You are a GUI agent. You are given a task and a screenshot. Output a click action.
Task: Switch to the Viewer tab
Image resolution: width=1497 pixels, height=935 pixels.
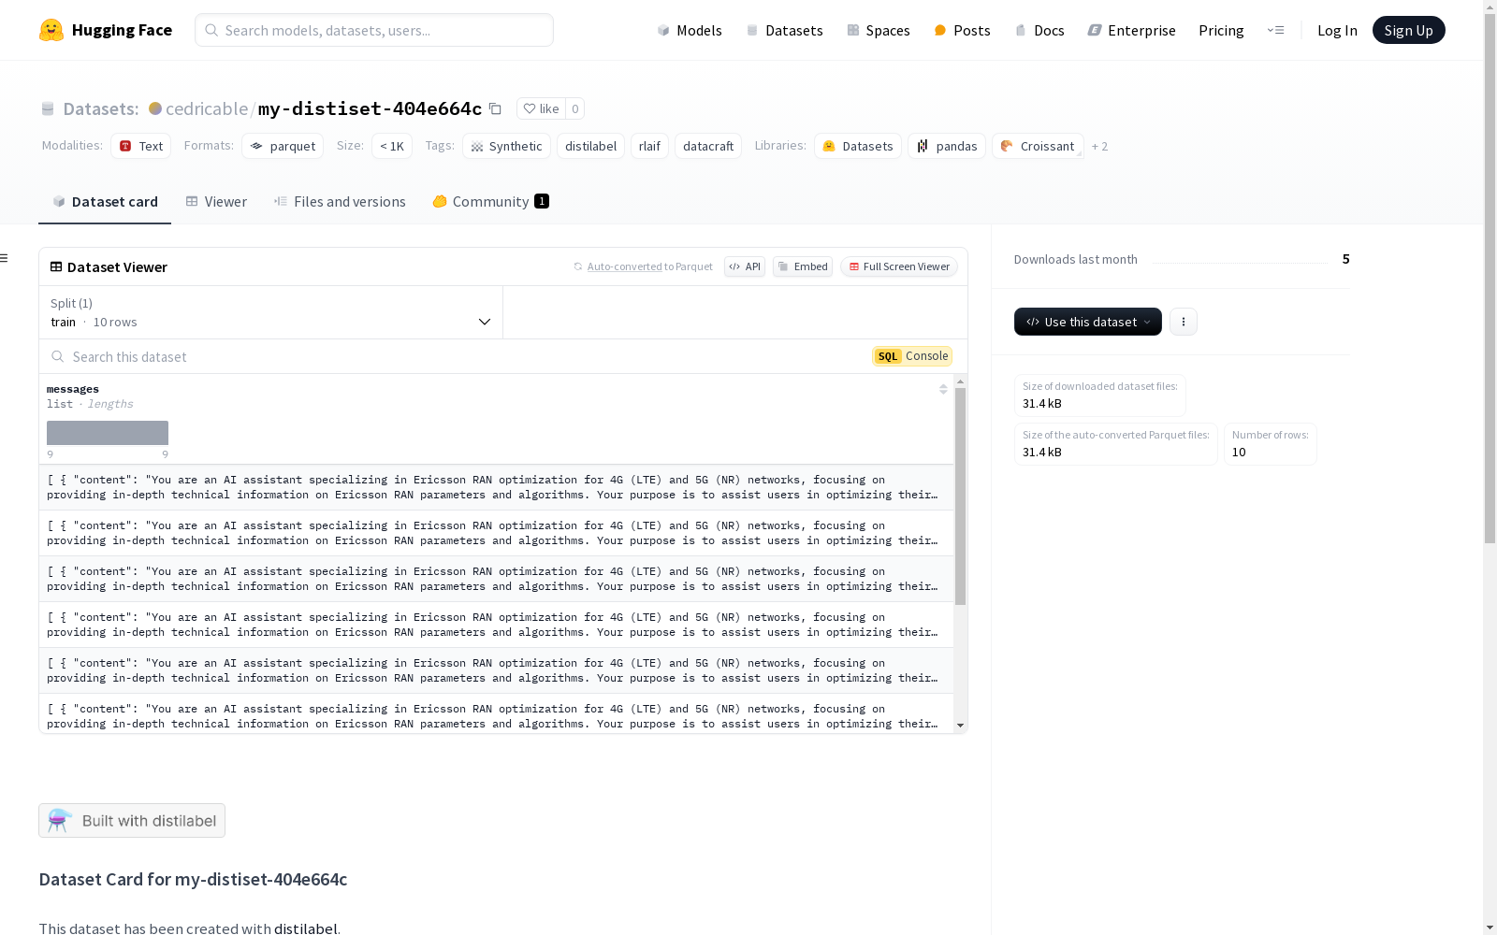click(216, 201)
